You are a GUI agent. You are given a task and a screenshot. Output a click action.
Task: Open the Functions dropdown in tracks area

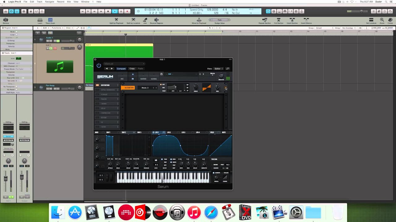click(x=57, y=28)
